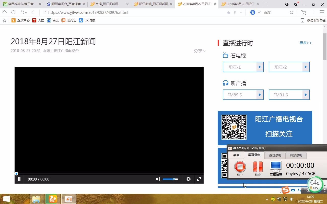
Task: Open the shopping cart icon
Action: [304, 12]
